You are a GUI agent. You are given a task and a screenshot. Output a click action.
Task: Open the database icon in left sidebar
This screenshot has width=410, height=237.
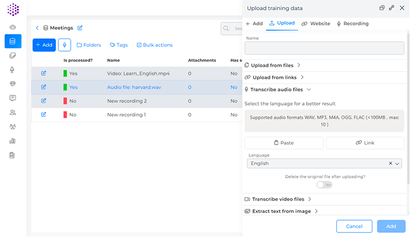[13, 41]
